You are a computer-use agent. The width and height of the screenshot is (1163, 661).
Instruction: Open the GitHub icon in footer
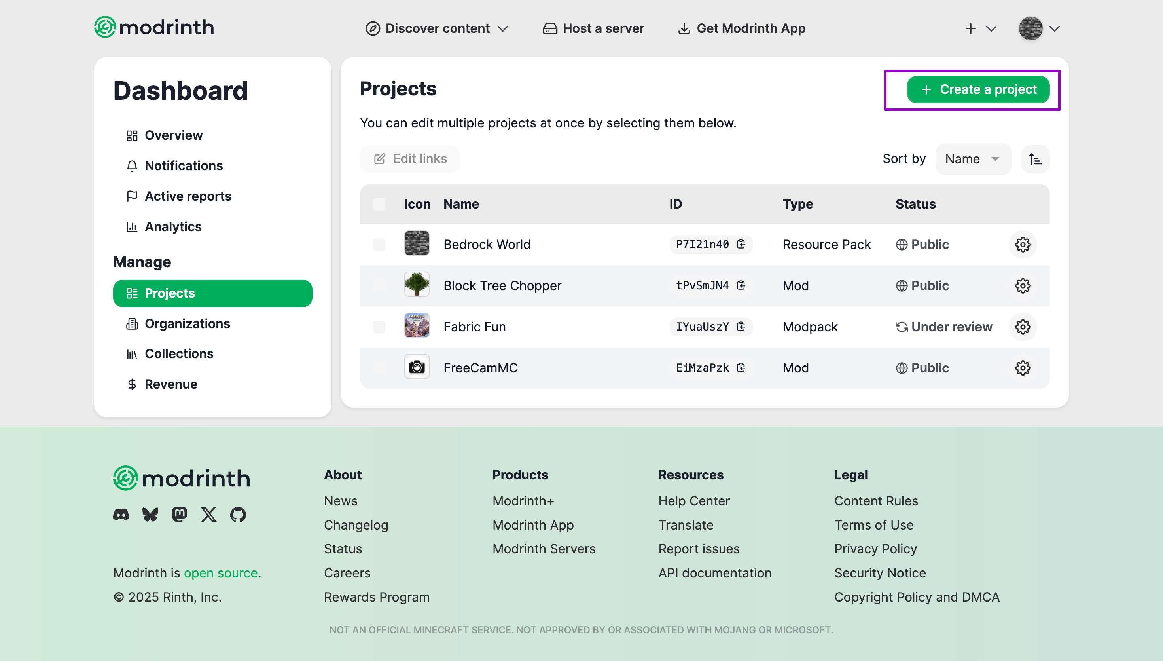click(238, 515)
